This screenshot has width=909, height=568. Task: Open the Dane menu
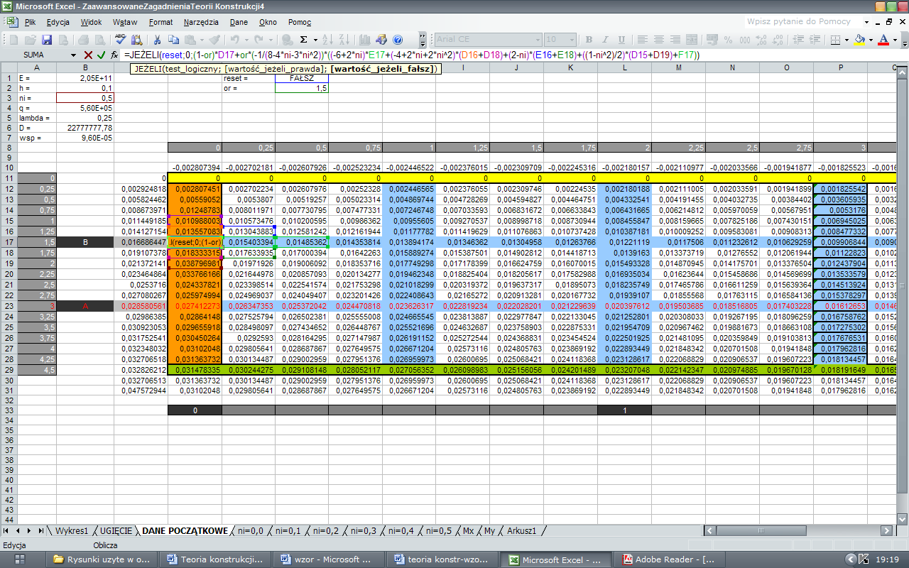click(x=239, y=22)
